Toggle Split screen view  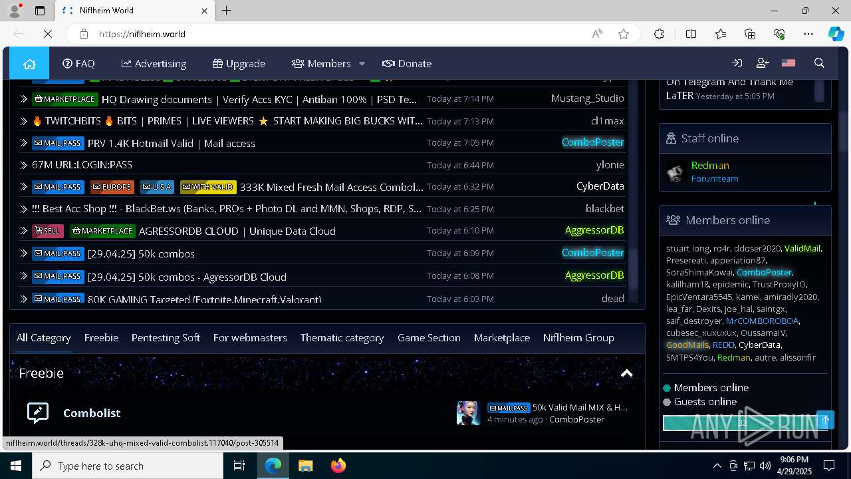[x=691, y=34]
